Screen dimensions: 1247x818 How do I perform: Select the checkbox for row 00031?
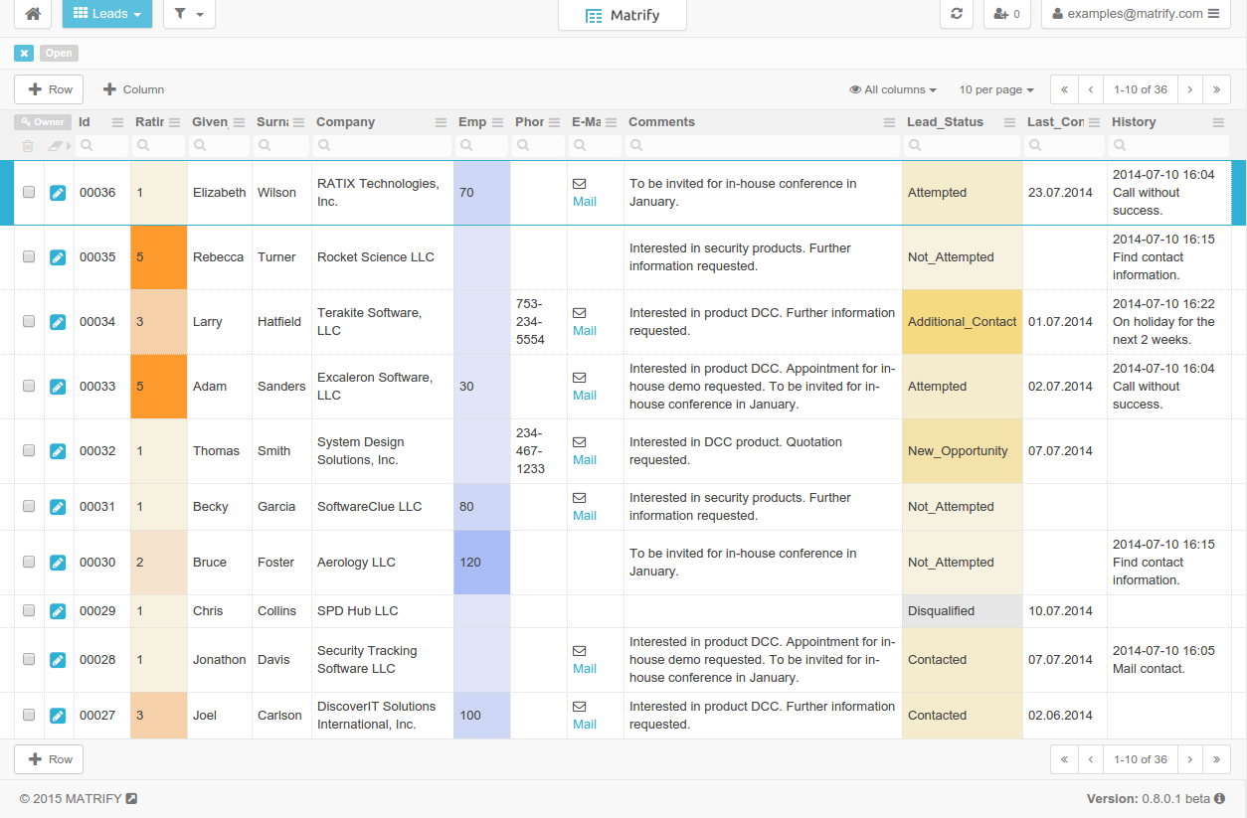point(29,506)
